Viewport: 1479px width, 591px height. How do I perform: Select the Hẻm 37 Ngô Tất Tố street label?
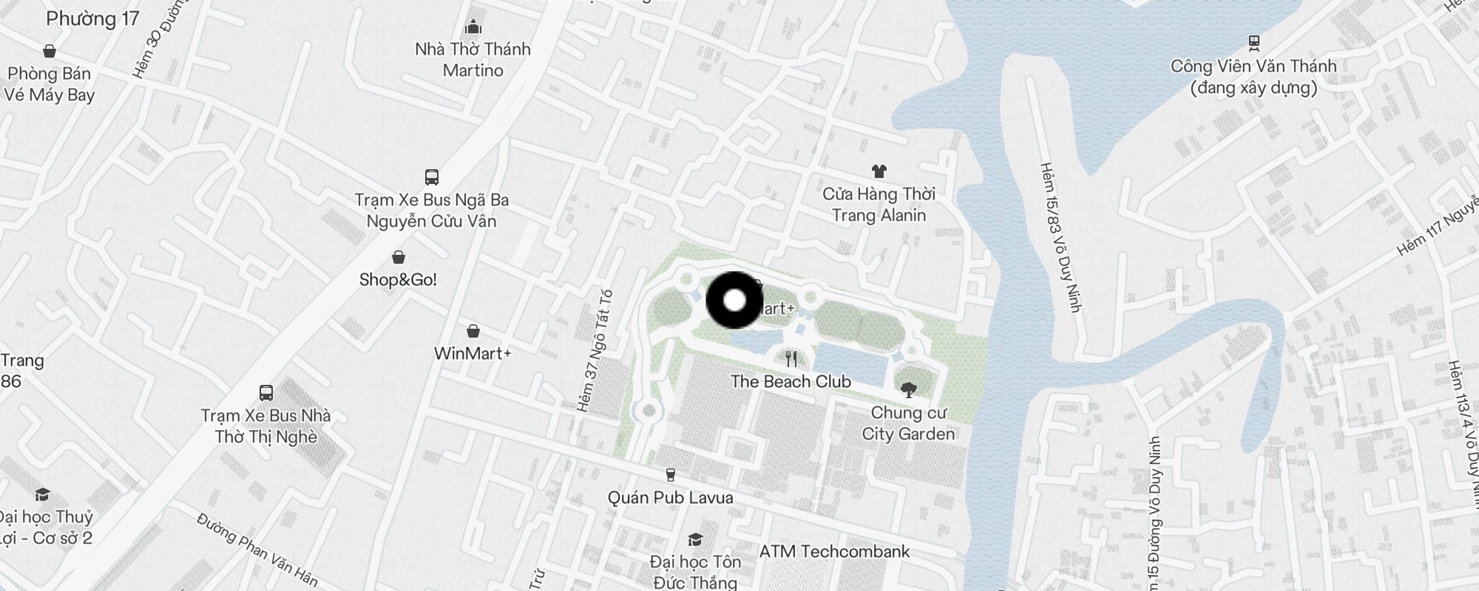pos(595,351)
